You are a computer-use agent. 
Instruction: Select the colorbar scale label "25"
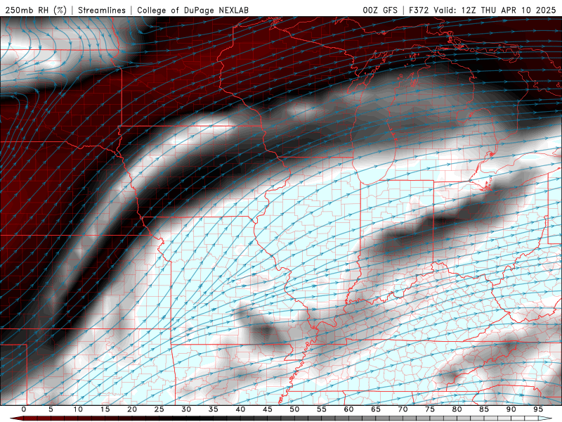pyautogui.click(x=159, y=409)
